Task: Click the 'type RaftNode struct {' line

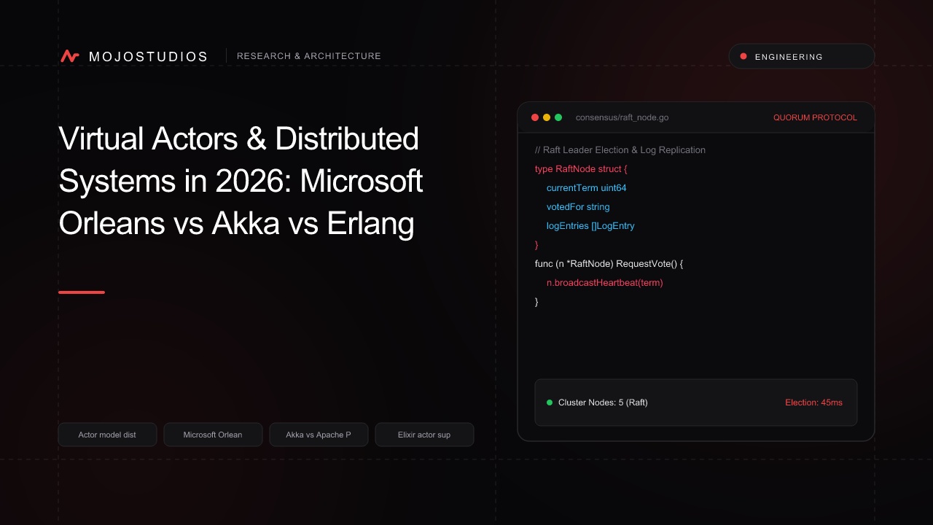Action: click(x=581, y=169)
